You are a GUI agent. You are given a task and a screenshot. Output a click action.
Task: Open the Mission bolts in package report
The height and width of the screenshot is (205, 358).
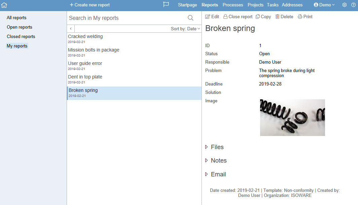click(134, 53)
